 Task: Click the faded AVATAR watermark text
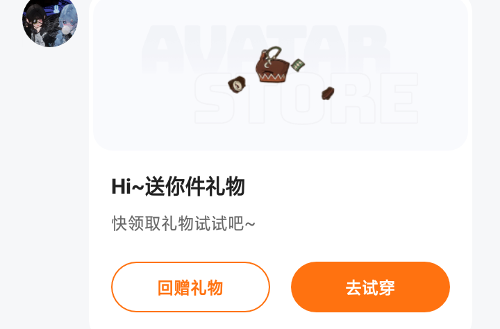pyautogui.click(x=265, y=49)
